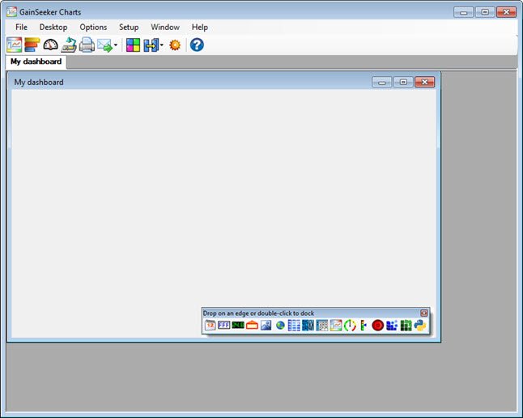Select the Python logo control icon
The height and width of the screenshot is (418, 523).
point(420,326)
